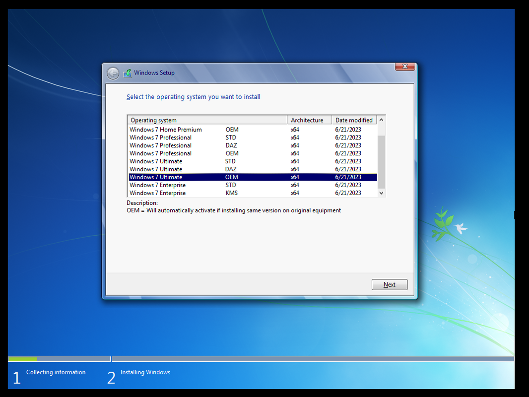Select Windows 7 Ultimate DAZ row

[253, 169]
